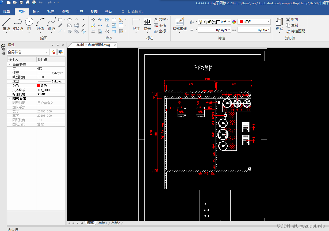
Task: Close the 车间平面布置图.dwg document tab
Action: (114, 45)
